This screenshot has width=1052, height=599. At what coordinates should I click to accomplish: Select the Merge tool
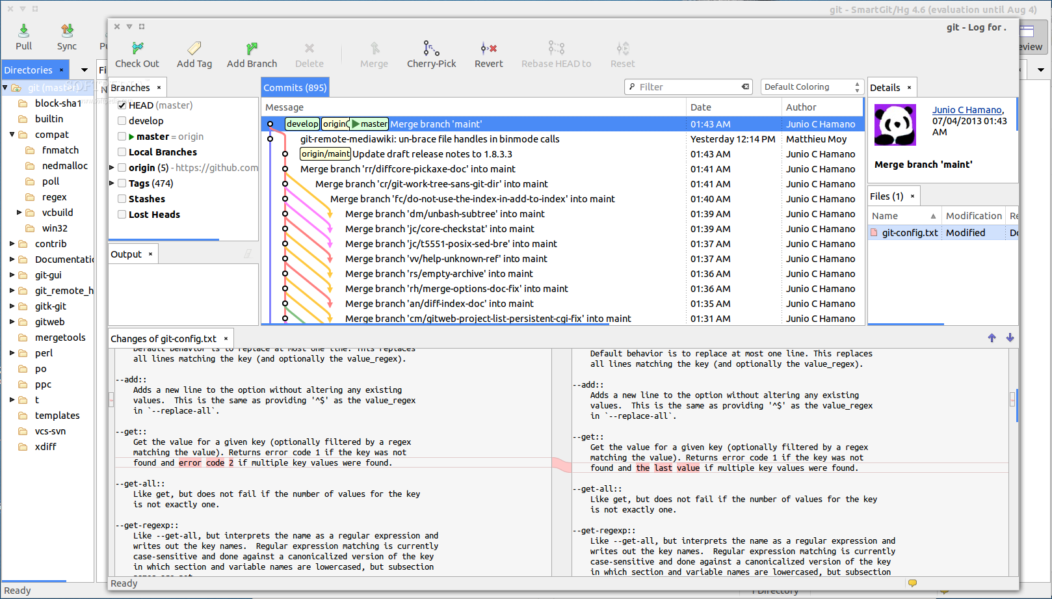[x=374, y=53]
